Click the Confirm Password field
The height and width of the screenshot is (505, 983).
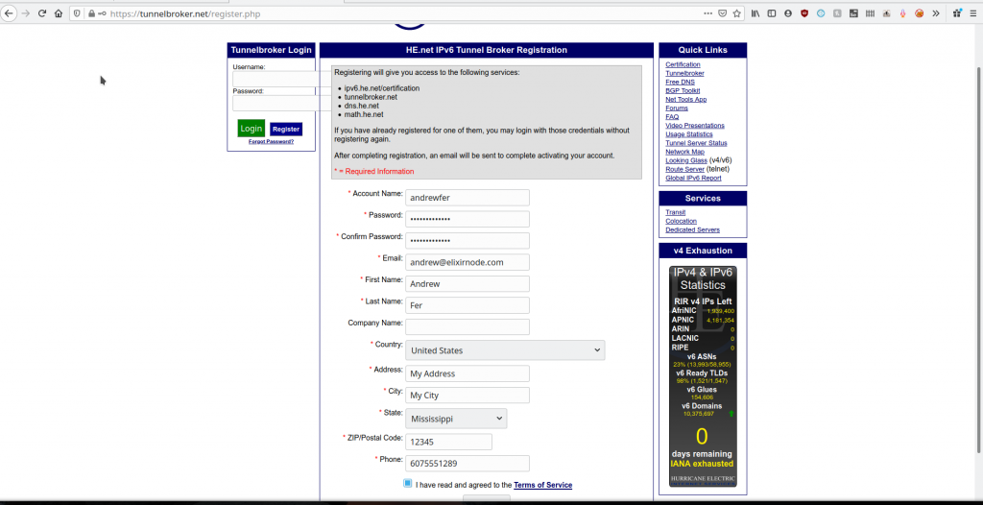(x=468, y=241)
